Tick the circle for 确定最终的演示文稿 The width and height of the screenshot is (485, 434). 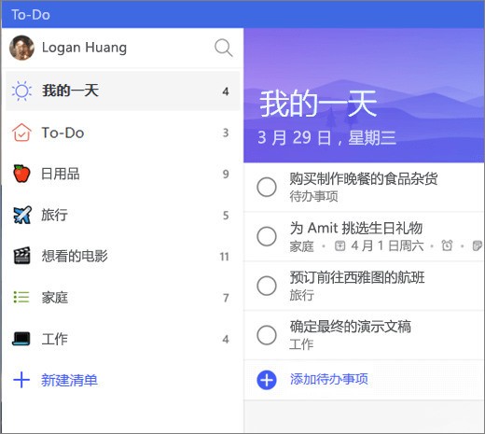point(267,335)
